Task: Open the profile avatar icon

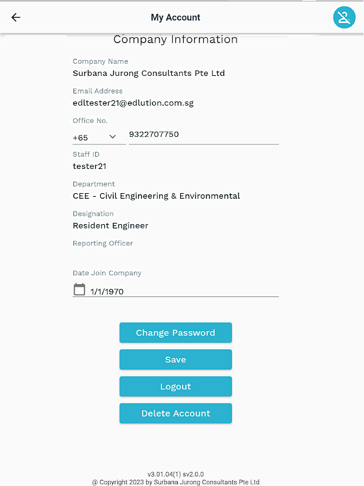Action: (x=344, y=18)
